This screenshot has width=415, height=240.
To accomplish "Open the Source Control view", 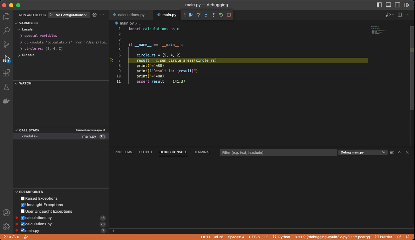I will [6, 45].
